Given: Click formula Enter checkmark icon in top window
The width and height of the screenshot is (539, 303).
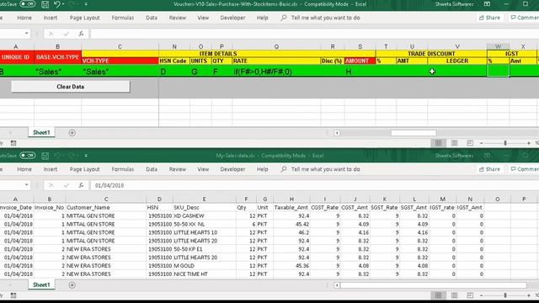Looking at the screenshot, I should 66,34.
